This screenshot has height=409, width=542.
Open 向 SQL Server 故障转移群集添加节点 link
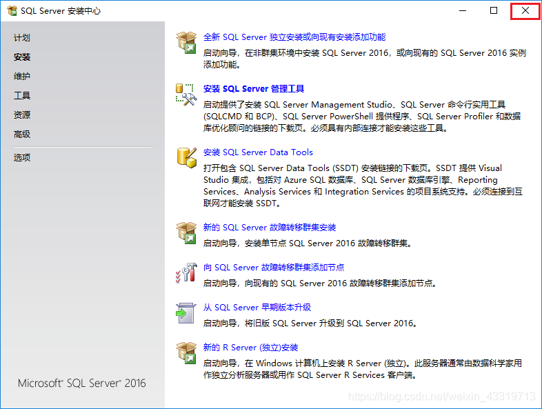pyautogui.click(x=274, y=267)
